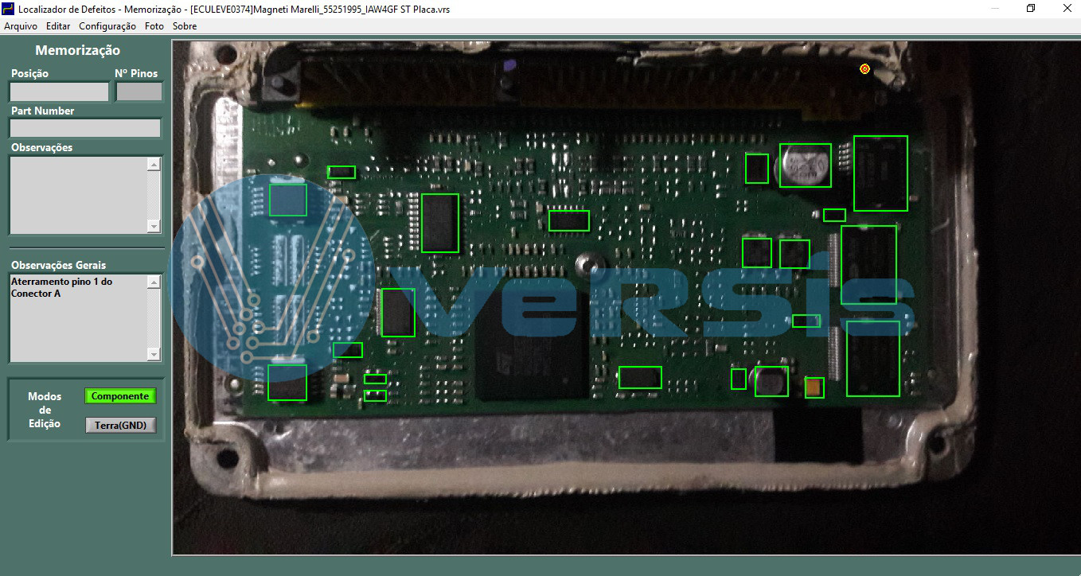
Task: Switch to Terra(GND) editing mode
Action: click(x=120, y=426)
